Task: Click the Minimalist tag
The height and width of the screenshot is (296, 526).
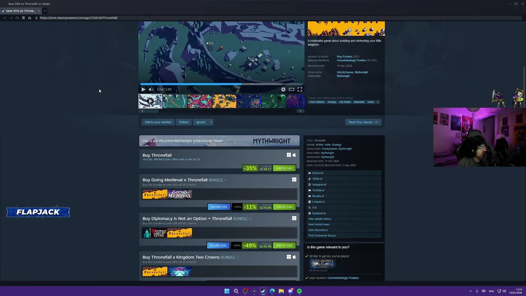Action: coord(359,102)
